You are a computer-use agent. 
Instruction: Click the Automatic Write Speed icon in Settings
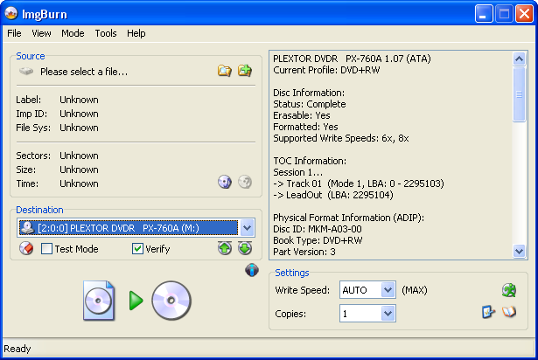point(509,290)
